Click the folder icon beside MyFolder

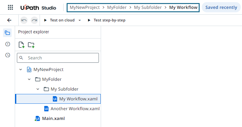[x=38, y=79]
